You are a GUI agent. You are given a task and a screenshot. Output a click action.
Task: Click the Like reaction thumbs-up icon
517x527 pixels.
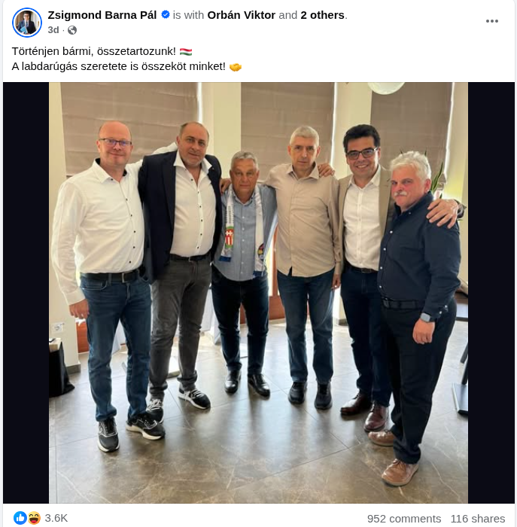[20, 518]
